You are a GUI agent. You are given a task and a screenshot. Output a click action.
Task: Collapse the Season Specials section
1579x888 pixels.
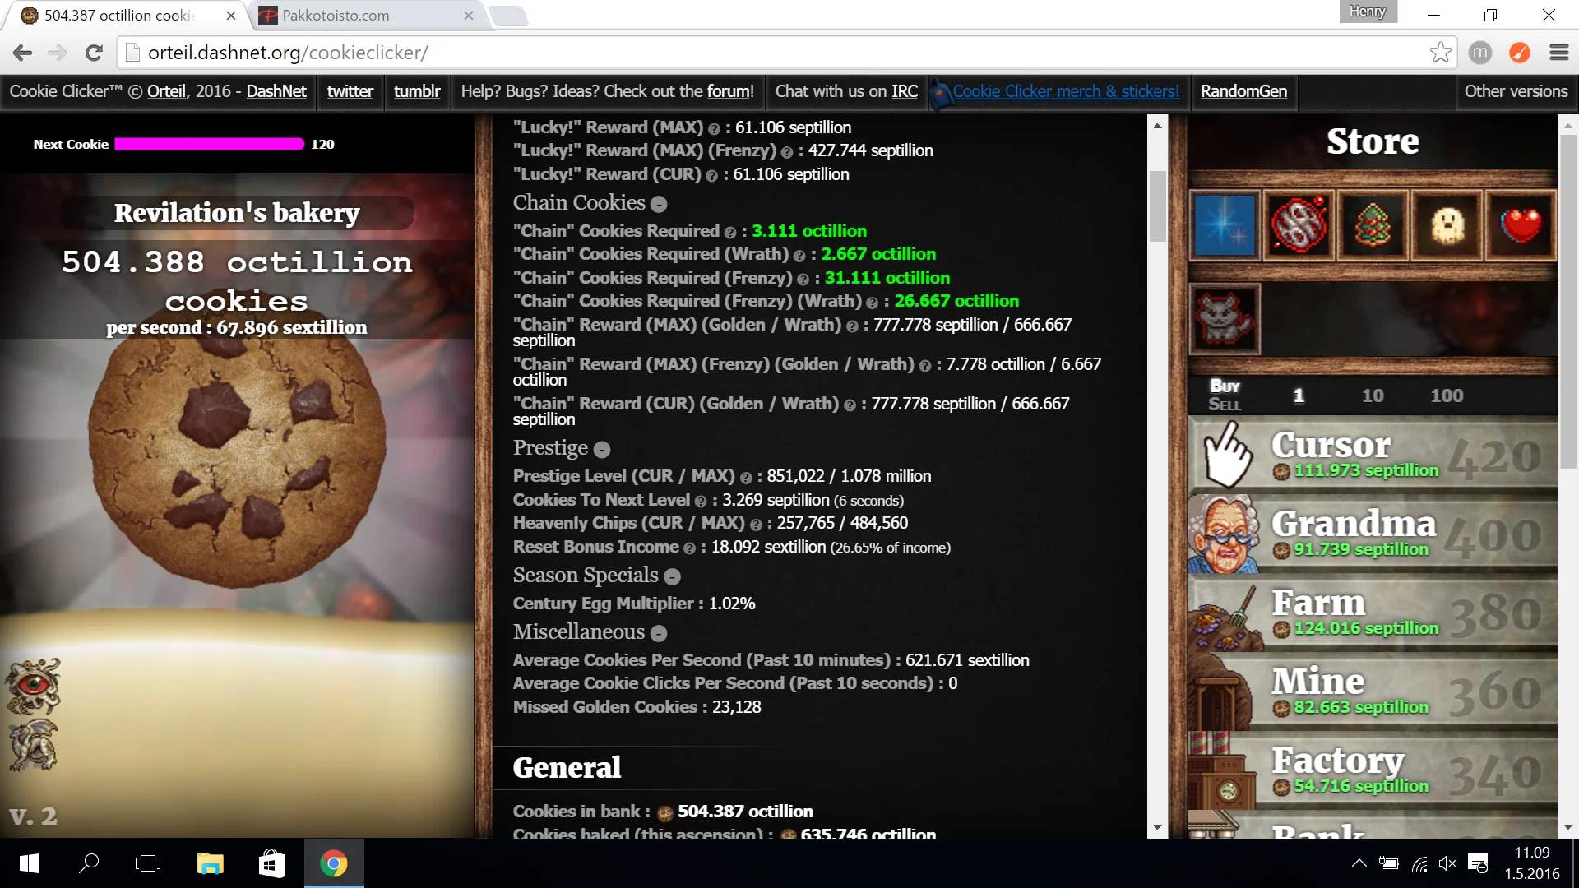(672, 576)
